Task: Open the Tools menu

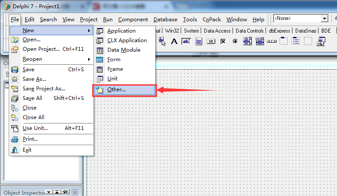Action: (x=190, y=20)
